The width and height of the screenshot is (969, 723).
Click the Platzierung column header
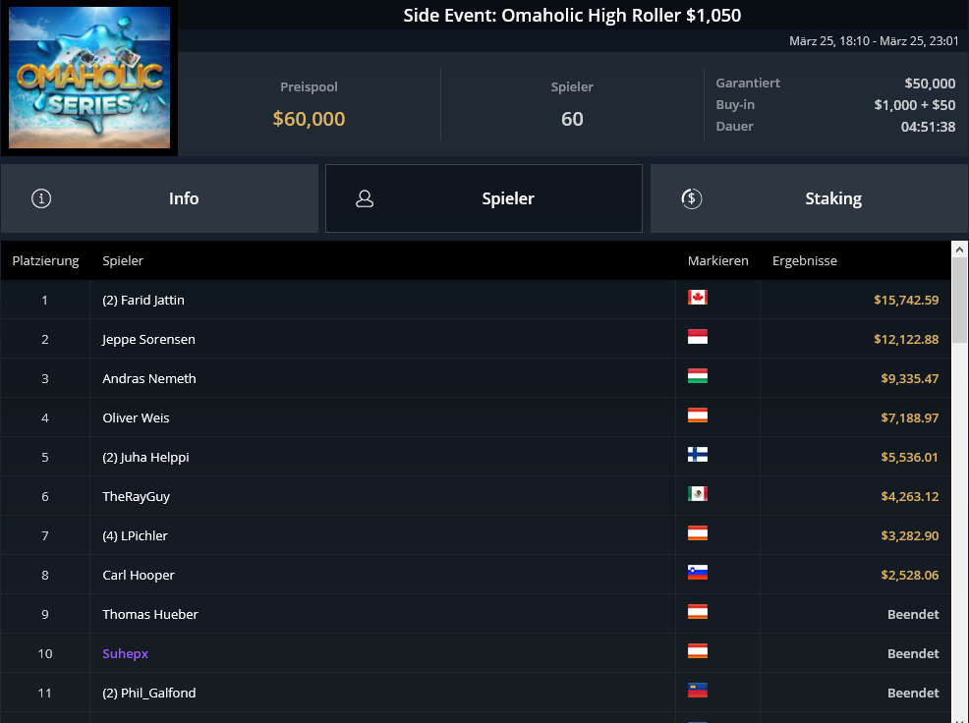pyautogui.click(x=46, y=260)
